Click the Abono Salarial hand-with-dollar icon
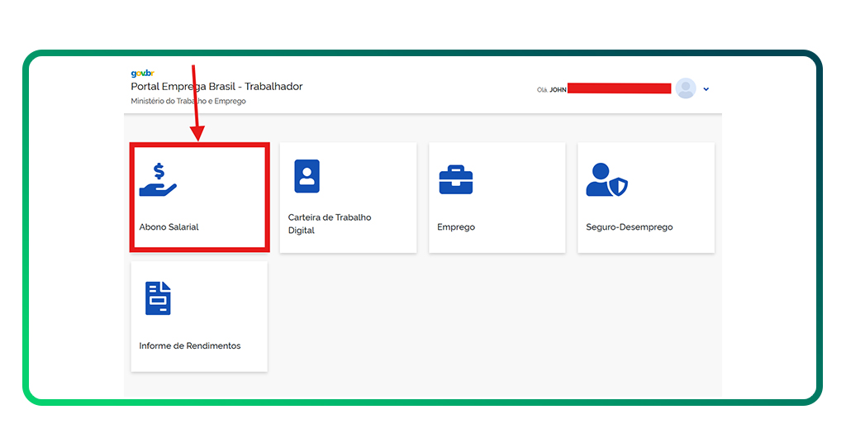This screenshot has width=846, height=443. click(158, 179)
